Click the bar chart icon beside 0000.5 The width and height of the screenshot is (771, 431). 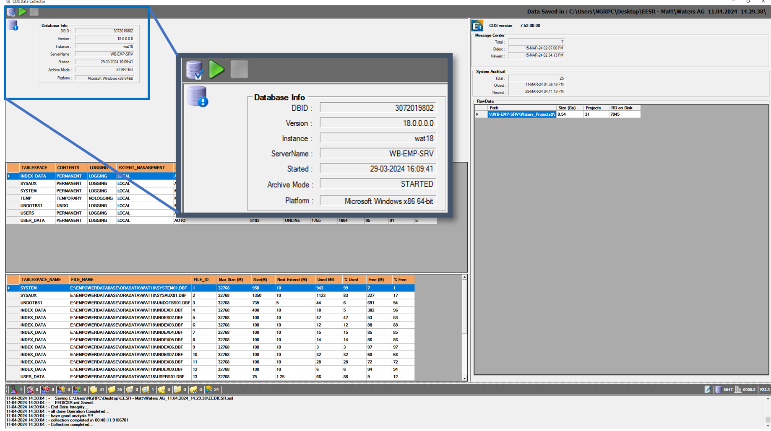coord(738,389)
